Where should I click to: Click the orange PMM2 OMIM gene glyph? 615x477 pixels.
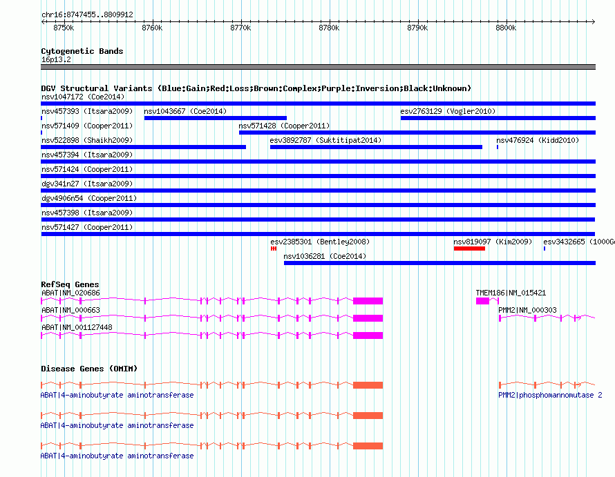click(547, 384)
